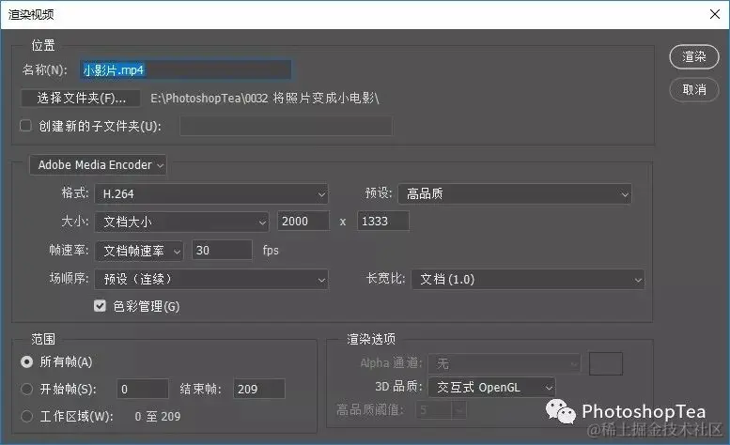
Task: Select the 所有帧(A) radio button
Action: point(27,361)
